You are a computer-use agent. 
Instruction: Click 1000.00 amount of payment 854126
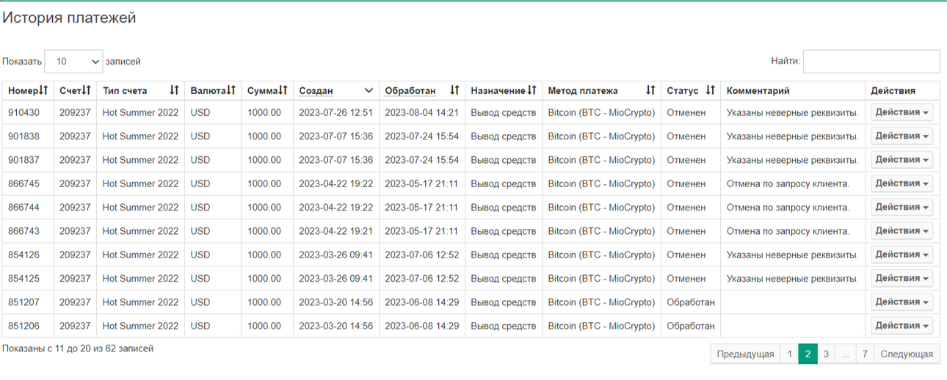(x=264, y=255)
